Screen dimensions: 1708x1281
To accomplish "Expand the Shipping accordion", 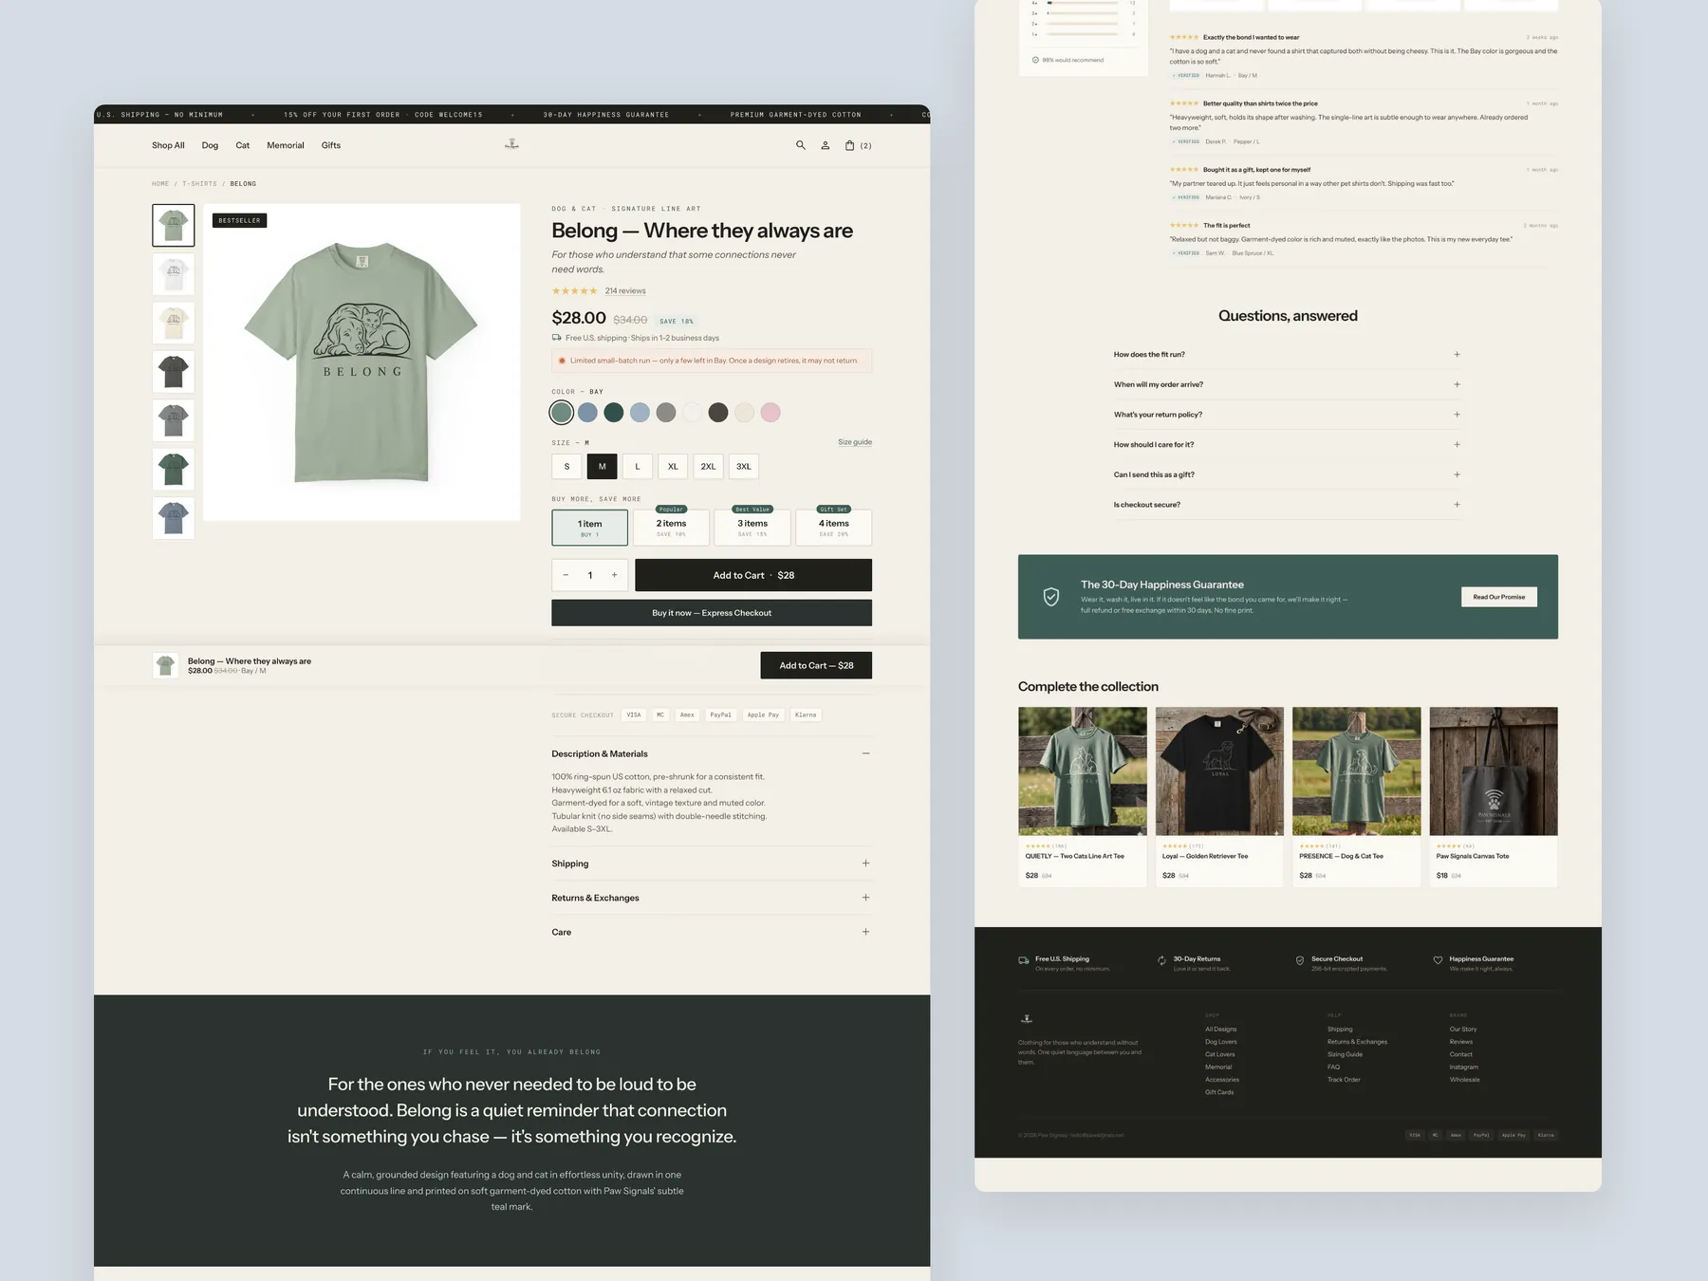I will coord(712,863).
